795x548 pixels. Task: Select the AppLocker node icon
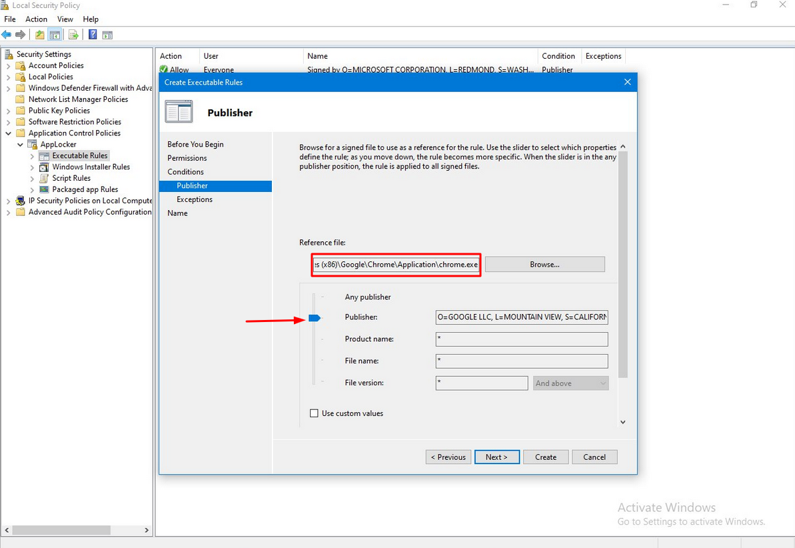tap(33, 144)
